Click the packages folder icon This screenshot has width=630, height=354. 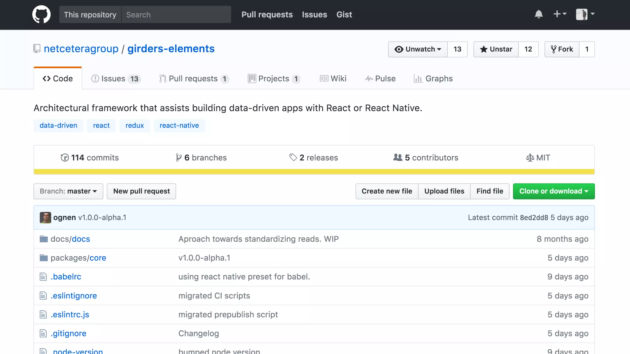[44, 258]
